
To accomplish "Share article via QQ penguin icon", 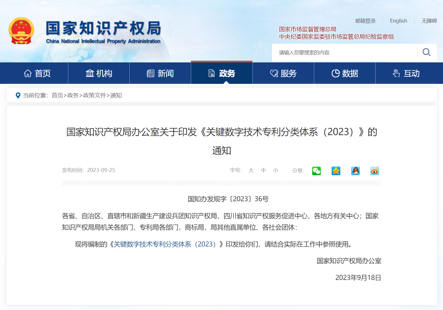I will [x=355, y=171].
